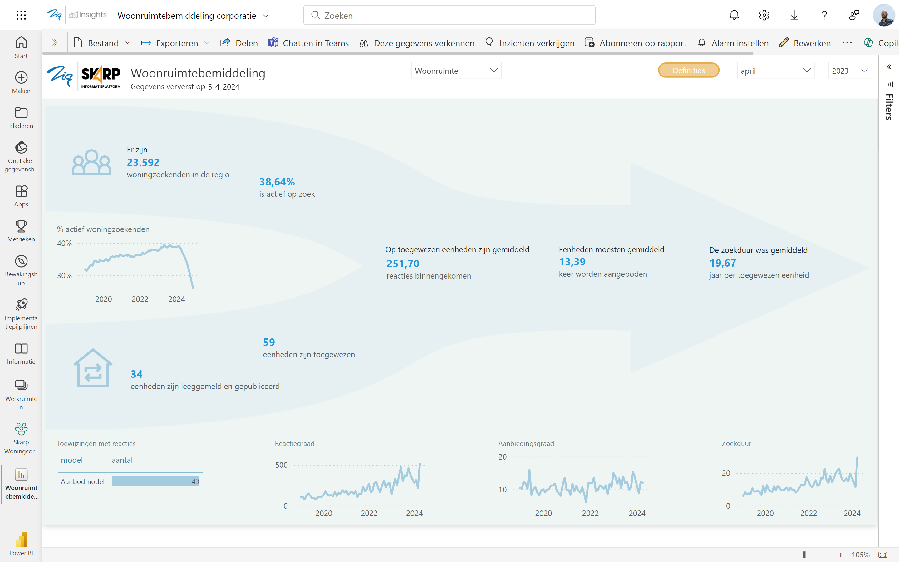
Task: Expand the navigation pane double chevron
Action: (55, 43)
